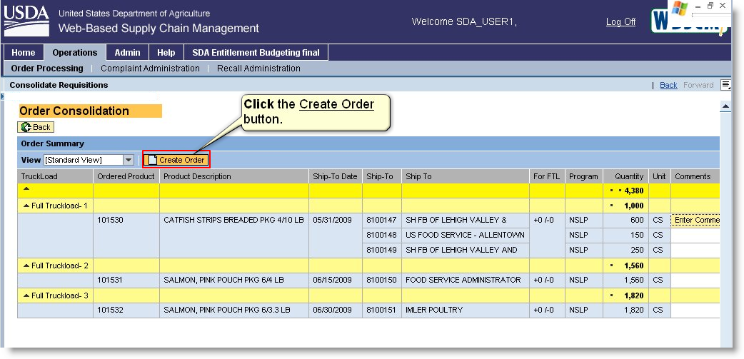Click the Windows flag logo
Screen dimensions: 744x359
[x=679, y=9]
